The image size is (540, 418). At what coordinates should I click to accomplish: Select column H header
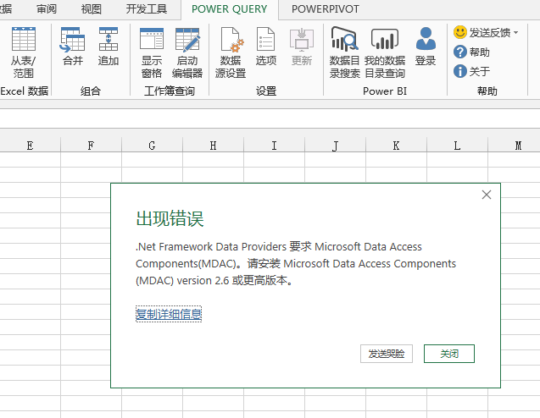[213, 146]
